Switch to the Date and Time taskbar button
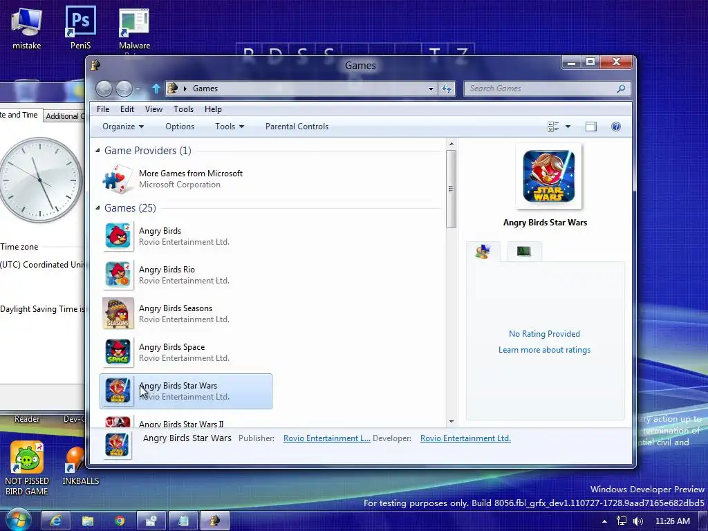This screenshot has height=531, width=708. tap(151, 521)
